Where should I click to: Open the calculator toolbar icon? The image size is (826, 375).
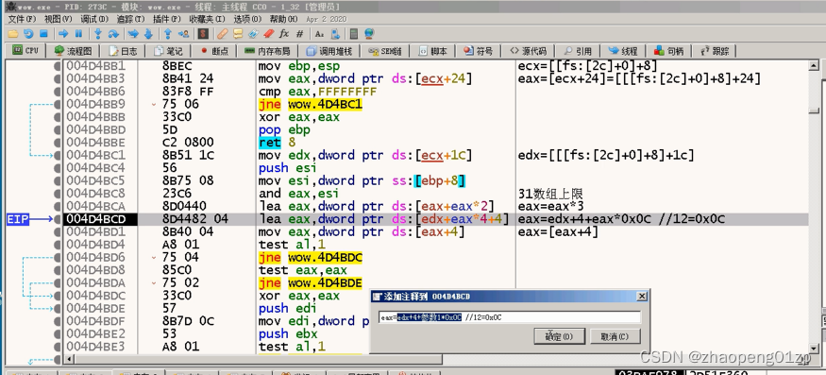354,34
